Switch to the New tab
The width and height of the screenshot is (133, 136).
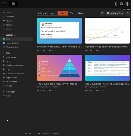click(81, 13)
